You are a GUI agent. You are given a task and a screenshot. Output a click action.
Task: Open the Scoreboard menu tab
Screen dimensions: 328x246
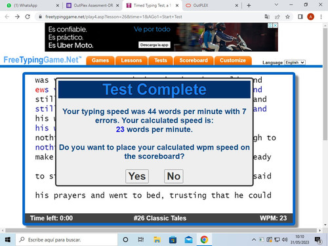194,60
